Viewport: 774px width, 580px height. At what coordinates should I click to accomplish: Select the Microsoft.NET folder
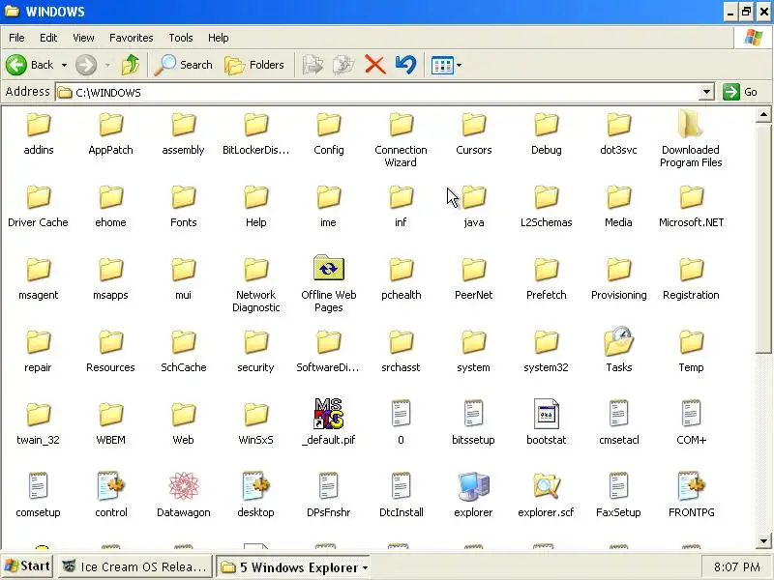(x=691, y=206)
